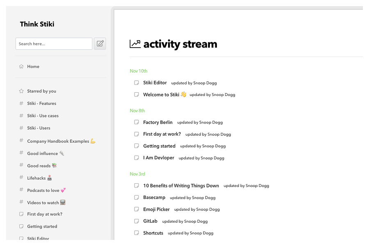The width and height of the screenshot is (369, 246).
Task: Open the Shortcuts note
Action: (153, 233)
